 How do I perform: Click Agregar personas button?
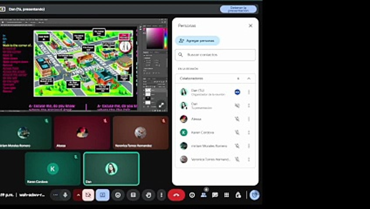click(197, 41)
